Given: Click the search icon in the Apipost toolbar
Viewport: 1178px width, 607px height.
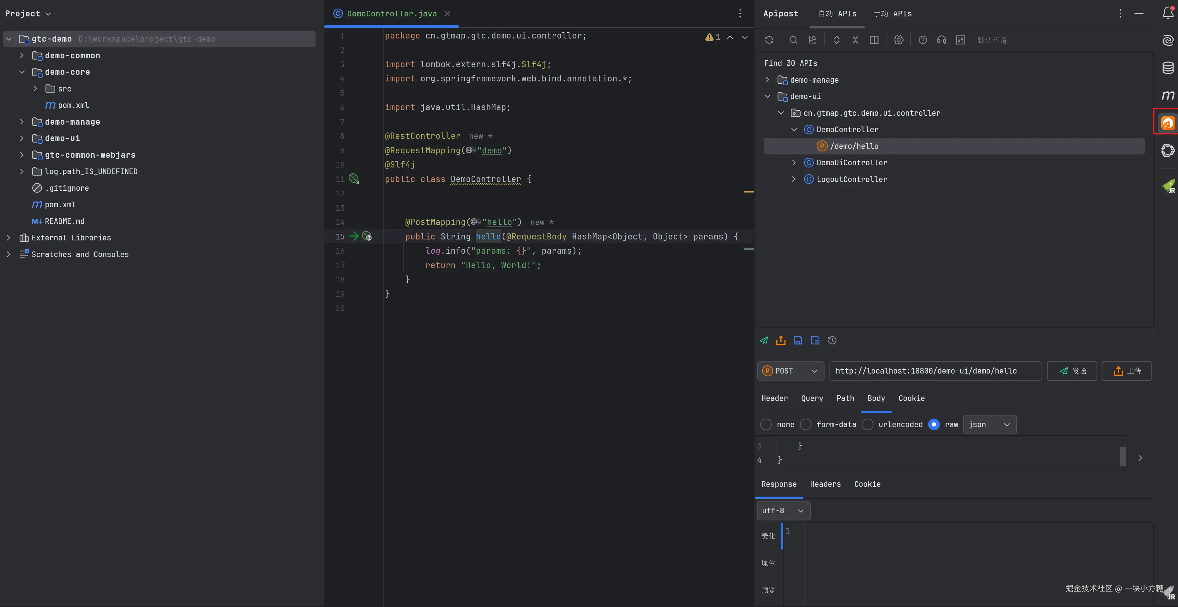Looking at the screenshot, I should (793, 40).
